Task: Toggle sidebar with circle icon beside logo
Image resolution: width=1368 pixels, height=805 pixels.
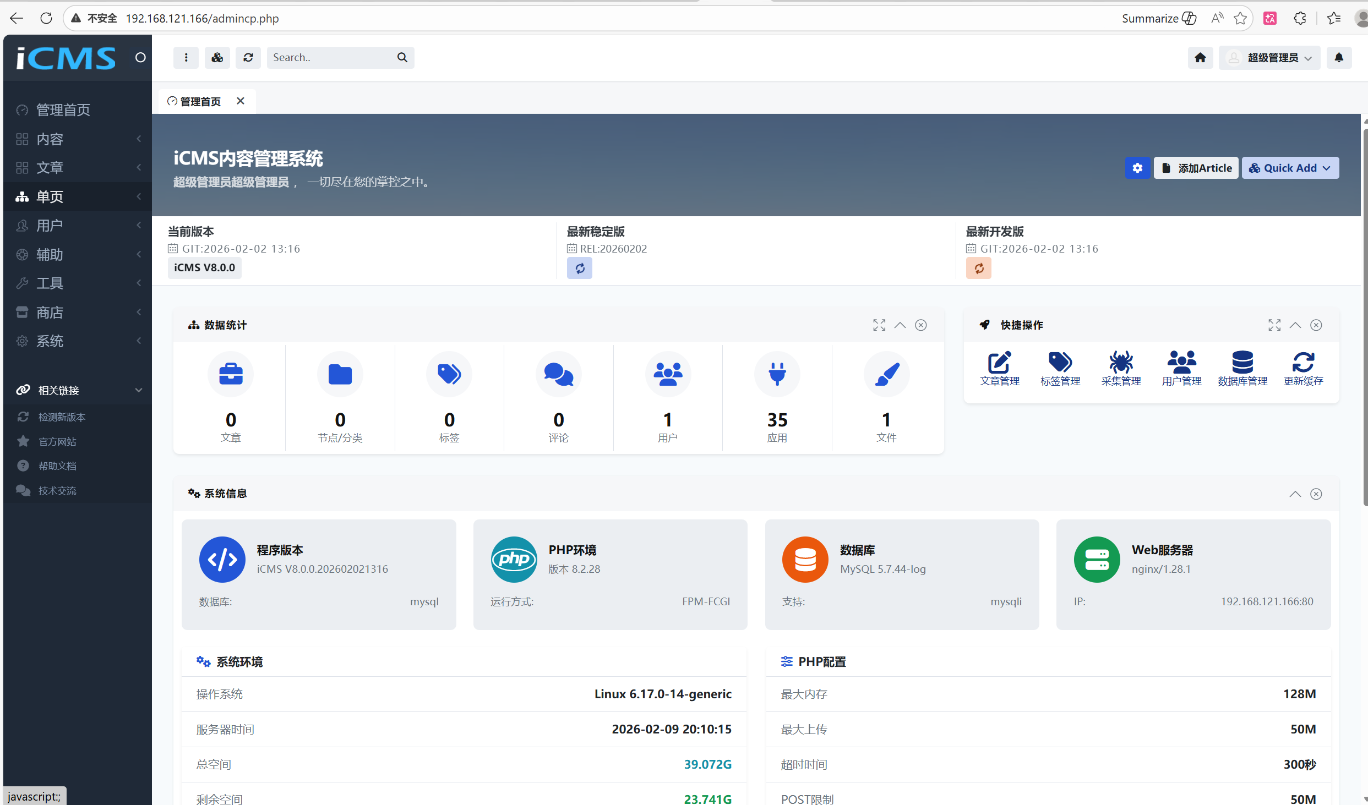Action: point(140,58)
